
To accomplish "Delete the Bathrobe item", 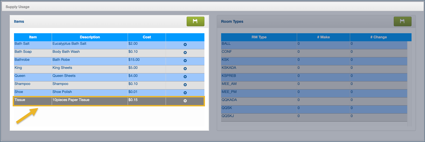I will tap(185, 61).
